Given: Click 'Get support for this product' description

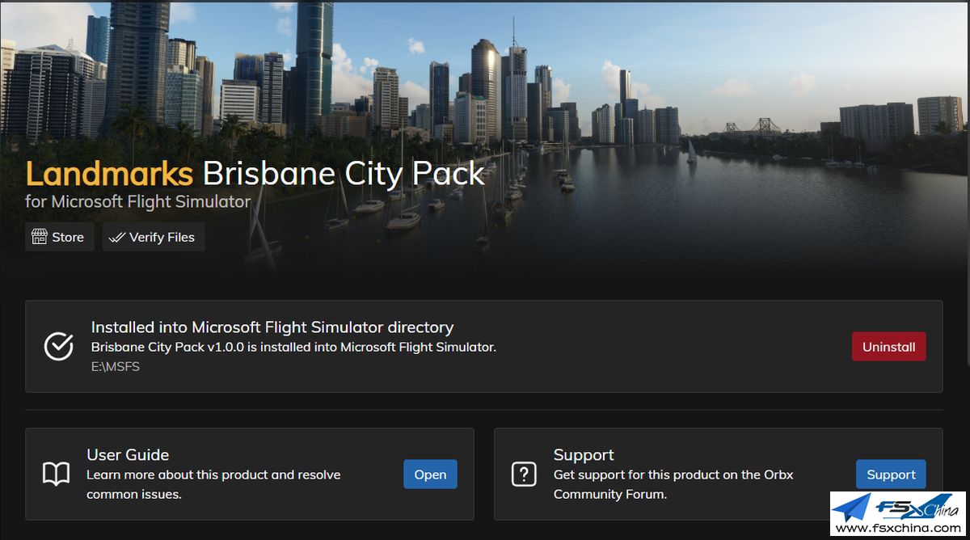Looking at the screenshot, I should tap(673, 484).
